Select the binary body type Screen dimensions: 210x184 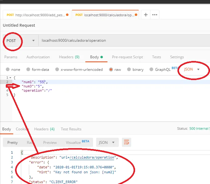135,69
